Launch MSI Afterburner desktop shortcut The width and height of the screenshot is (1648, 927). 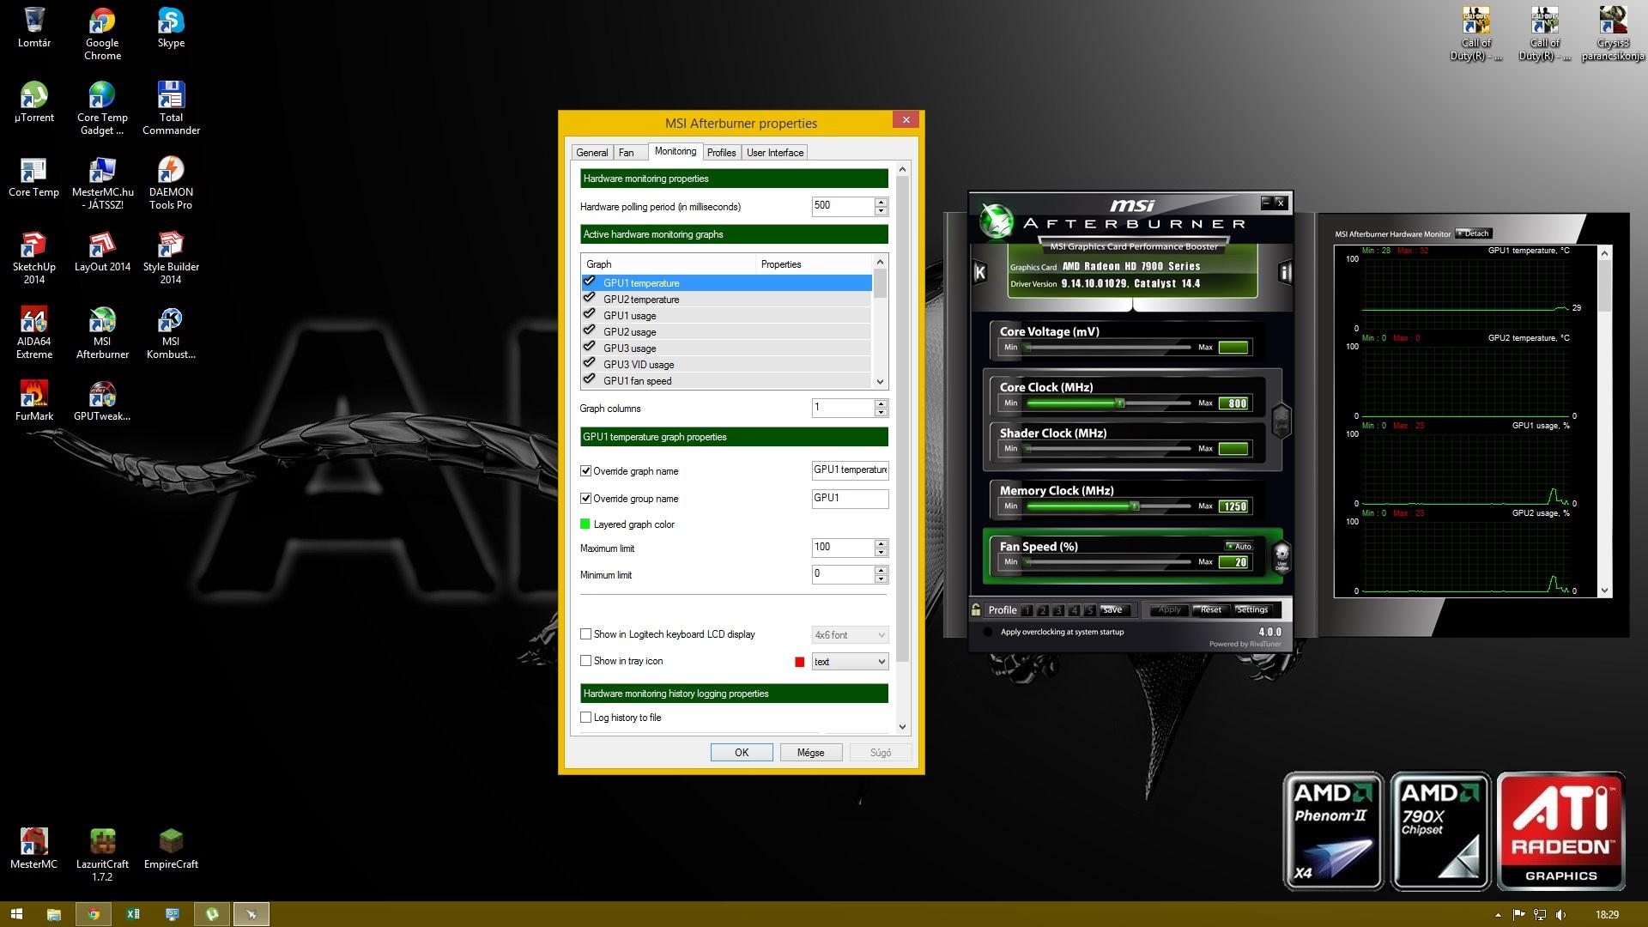click(102, 333)
